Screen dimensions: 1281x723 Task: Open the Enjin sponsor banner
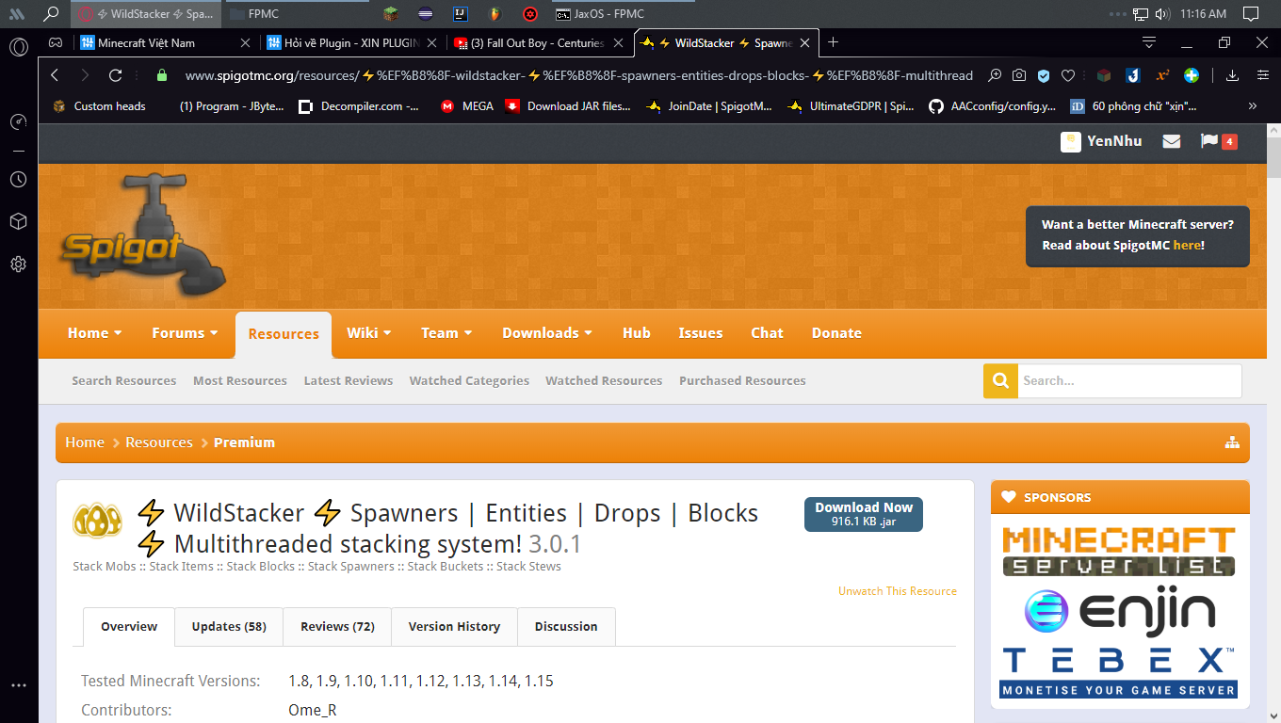pyautogui.click(x=1120, y=612)
